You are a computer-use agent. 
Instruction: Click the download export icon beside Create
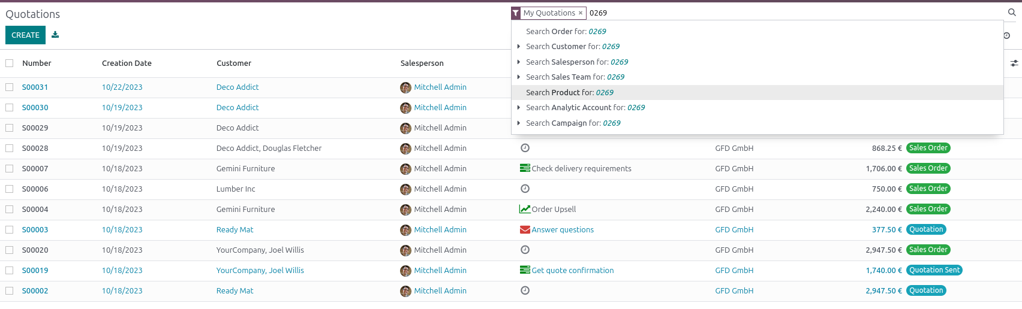click(x=55, y=35)
